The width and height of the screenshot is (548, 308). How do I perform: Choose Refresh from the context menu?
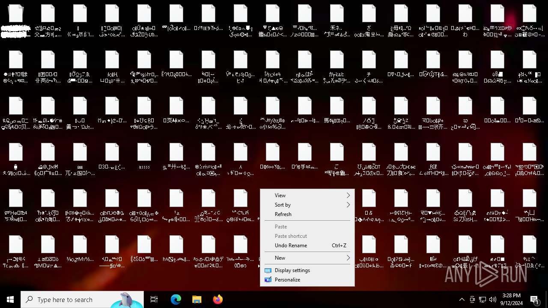point(307,214)
